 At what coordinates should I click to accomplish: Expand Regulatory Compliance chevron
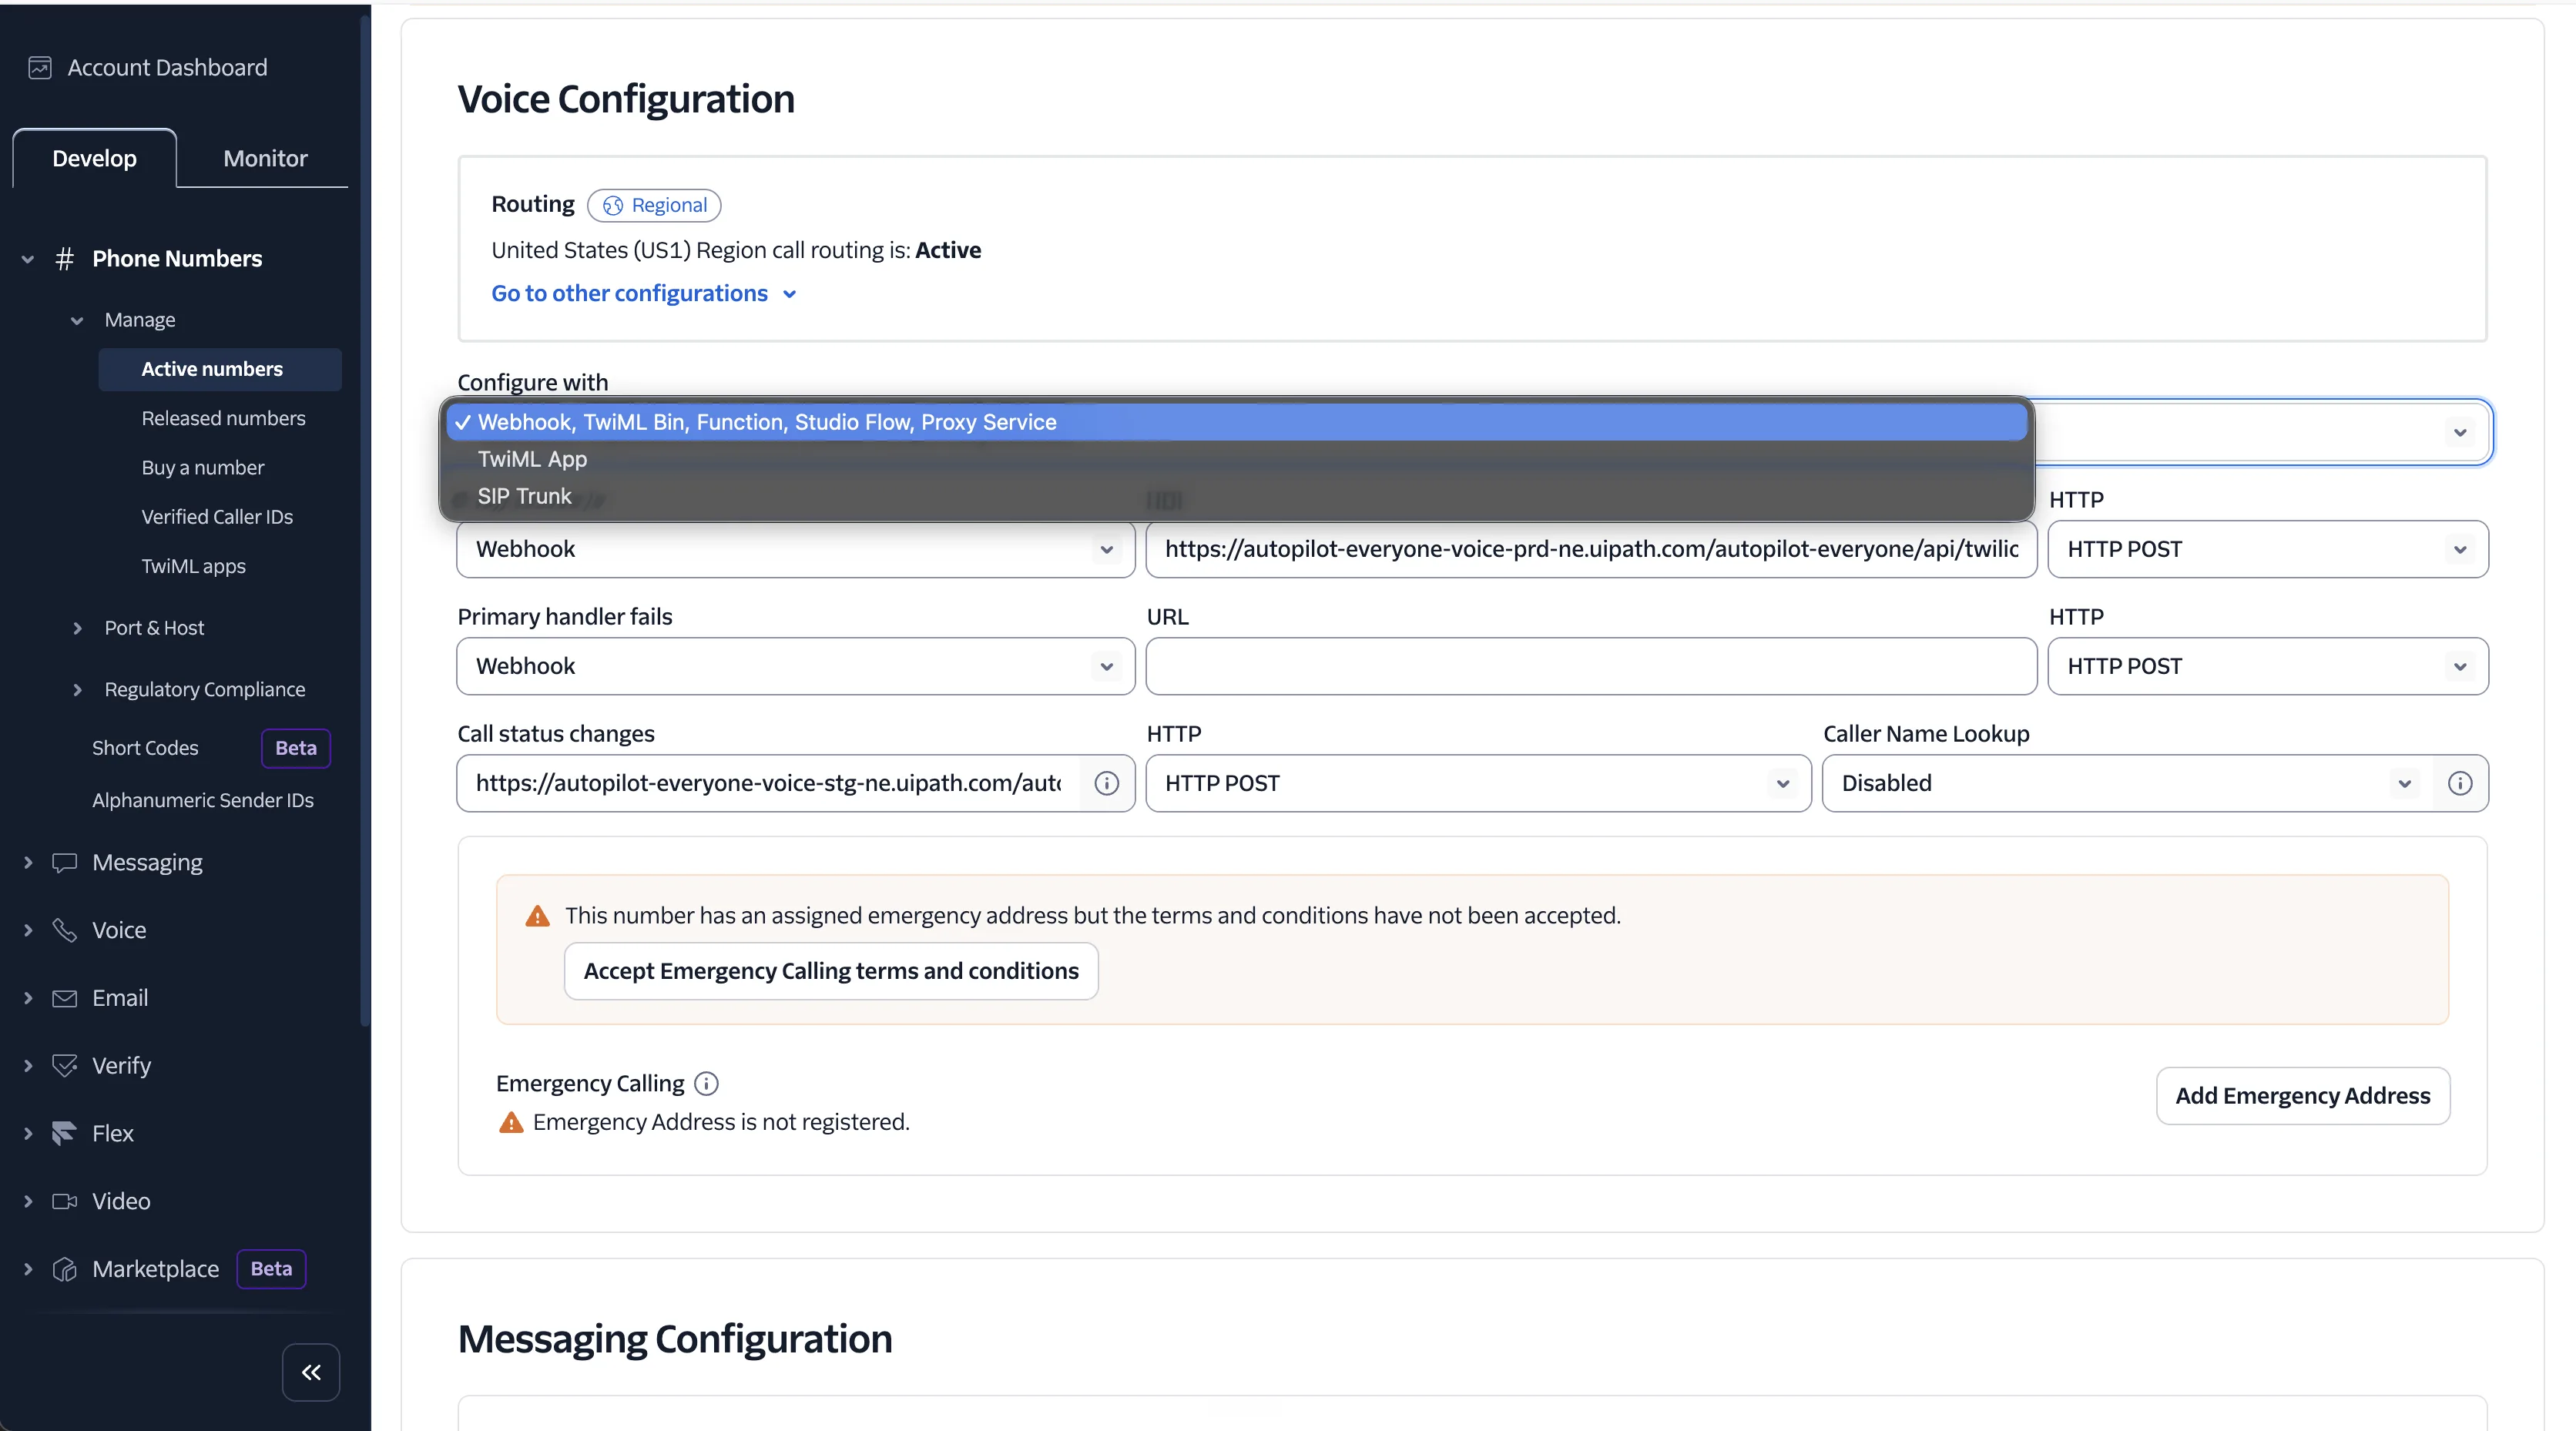click(77, 690)
